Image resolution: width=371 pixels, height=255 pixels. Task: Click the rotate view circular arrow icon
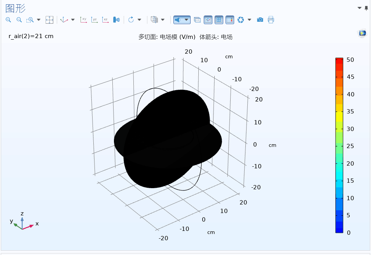pyautogui.click(x=131, y=20)
